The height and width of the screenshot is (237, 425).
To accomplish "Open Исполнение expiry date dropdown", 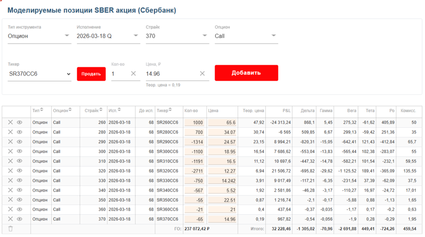I will pos(108,36).
